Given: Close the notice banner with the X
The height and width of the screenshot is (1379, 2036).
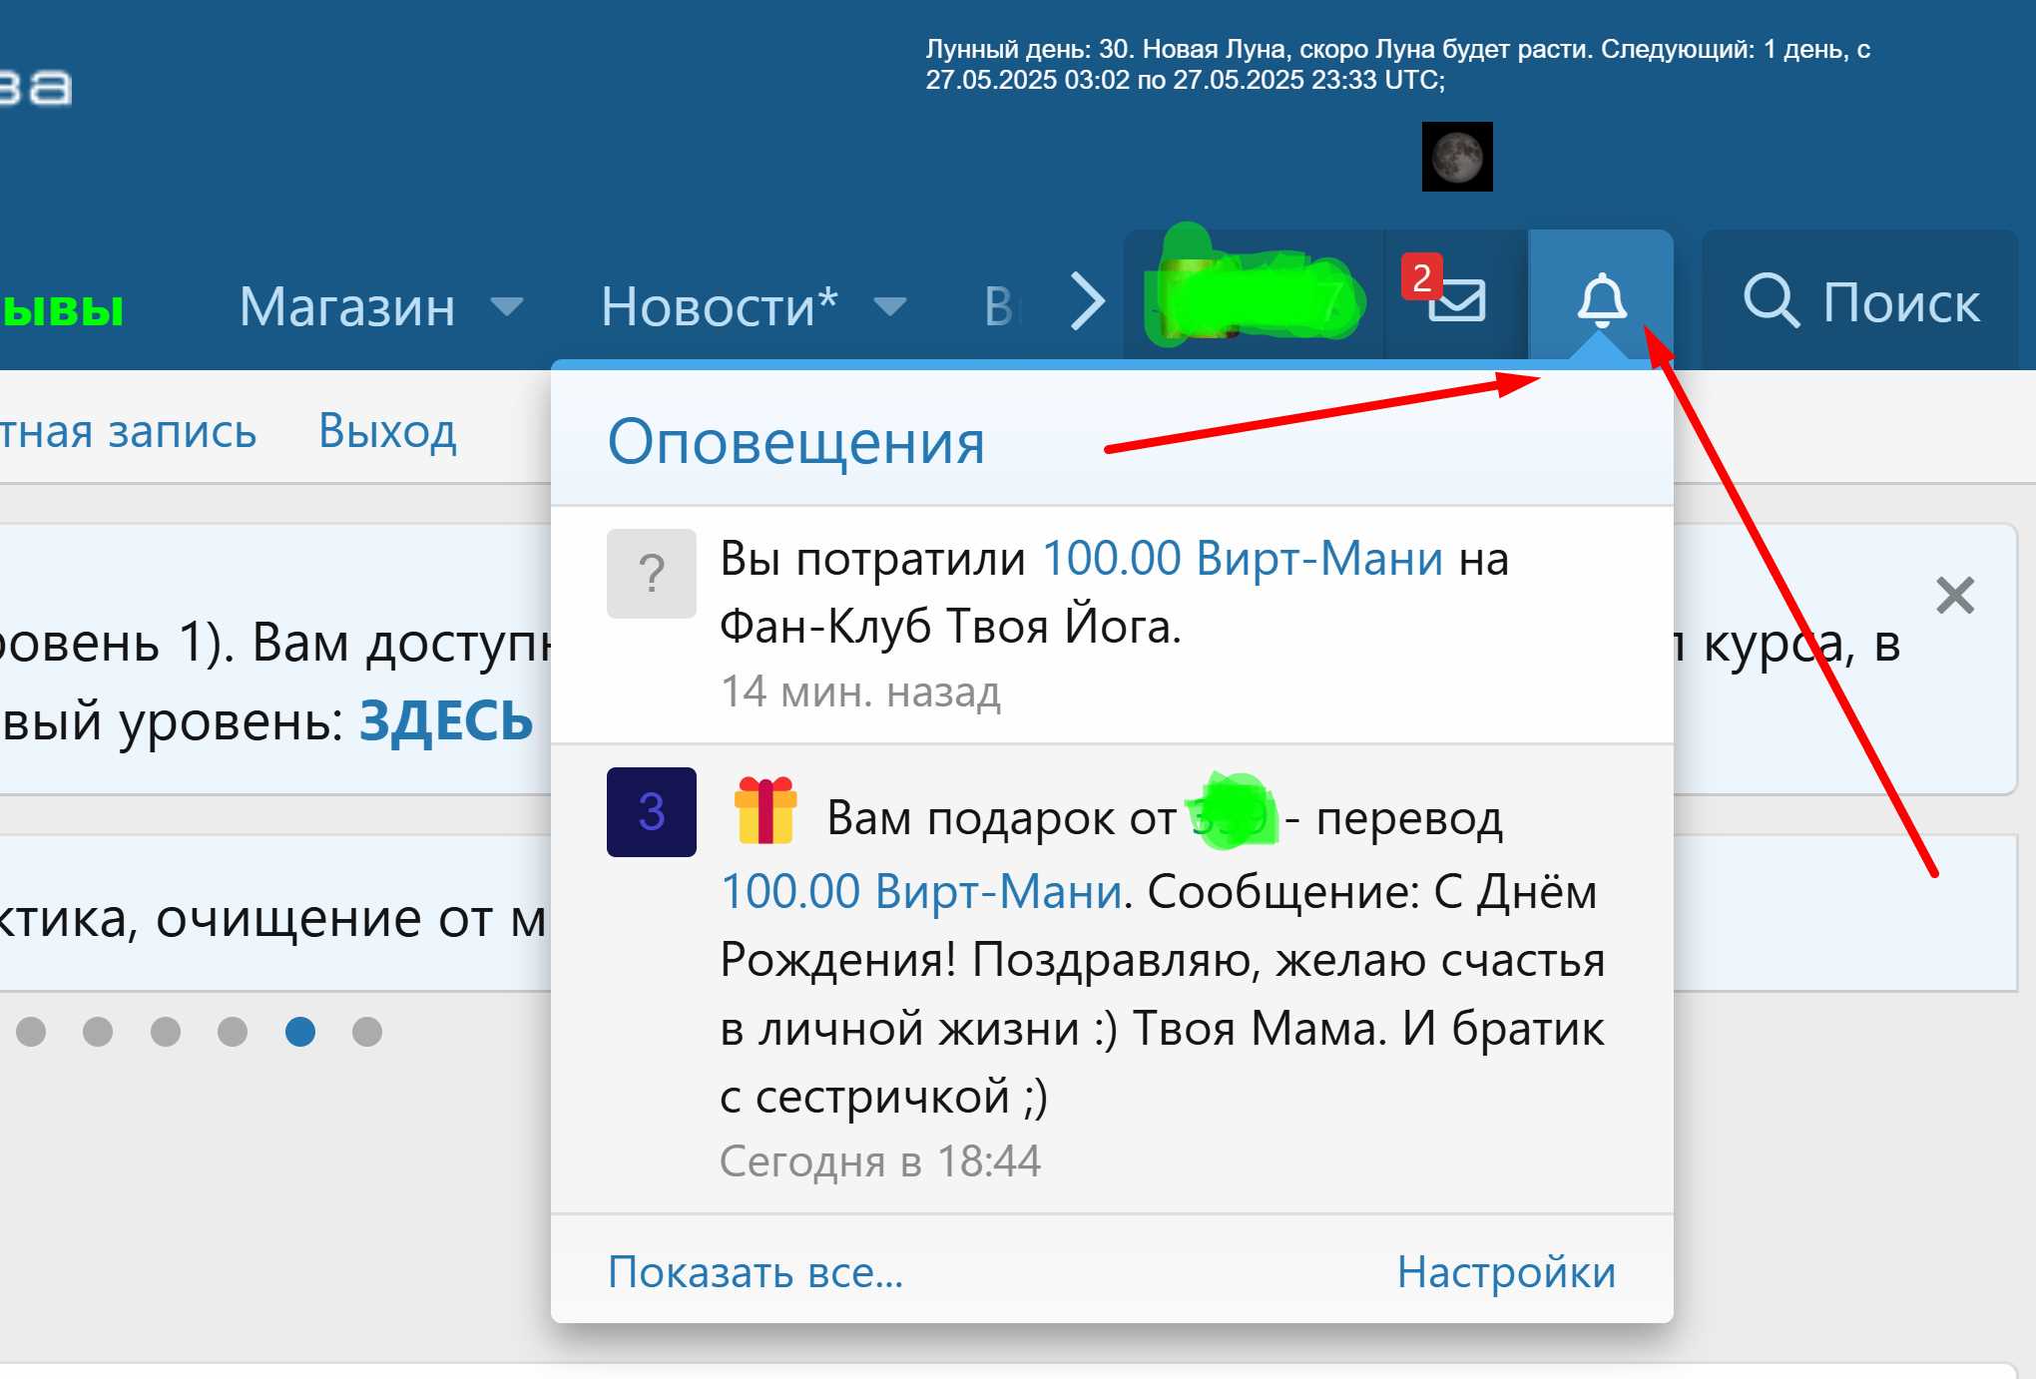Looking at the screenshot, I should [1954, 596].
